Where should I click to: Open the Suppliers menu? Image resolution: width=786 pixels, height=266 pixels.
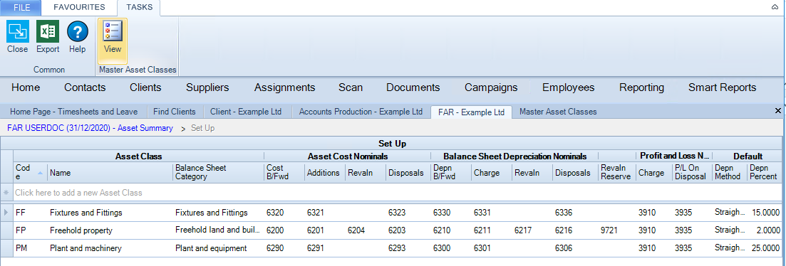[207, 87]
